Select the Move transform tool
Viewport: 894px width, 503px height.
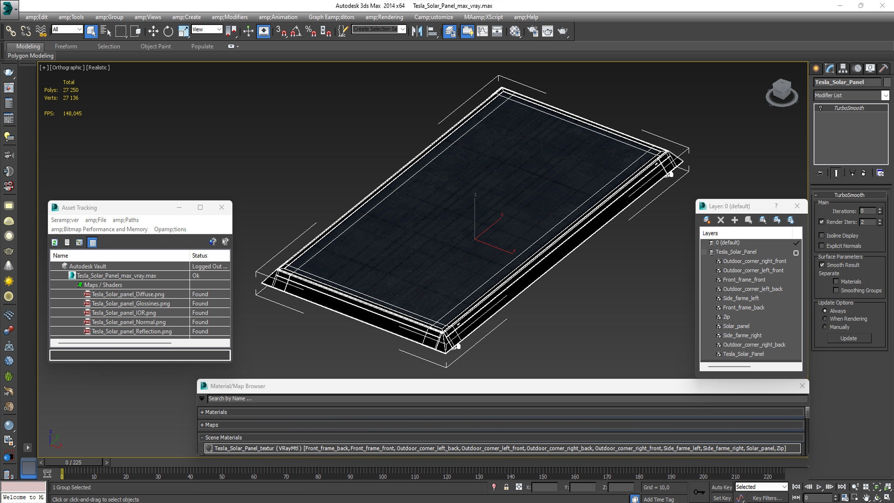point(153,31)
